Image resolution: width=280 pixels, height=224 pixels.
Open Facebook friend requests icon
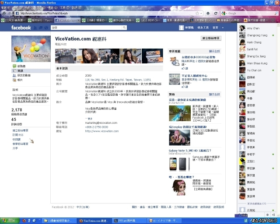coord(35,28)
